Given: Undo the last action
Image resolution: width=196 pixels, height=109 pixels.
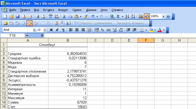Looking at the screenshot, I should point(93,16).
